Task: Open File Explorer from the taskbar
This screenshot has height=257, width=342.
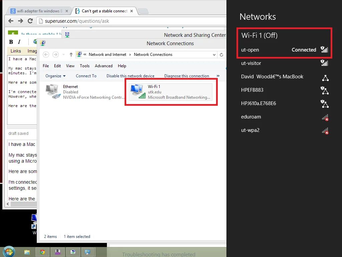Action: [x=27, y=252]
